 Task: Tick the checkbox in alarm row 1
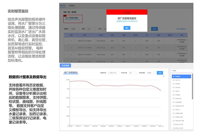(x=65, y=41)
